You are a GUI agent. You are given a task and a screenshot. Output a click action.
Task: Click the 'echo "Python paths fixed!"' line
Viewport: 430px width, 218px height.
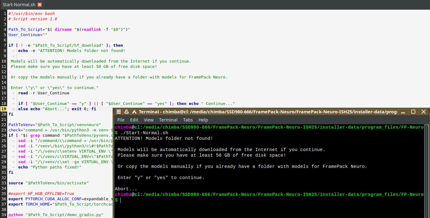(x=50, y=167)
